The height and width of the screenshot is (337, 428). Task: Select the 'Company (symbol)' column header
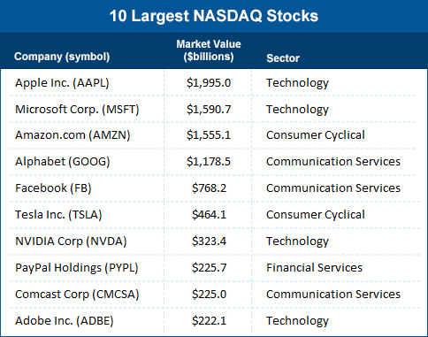tap(62, 57)
